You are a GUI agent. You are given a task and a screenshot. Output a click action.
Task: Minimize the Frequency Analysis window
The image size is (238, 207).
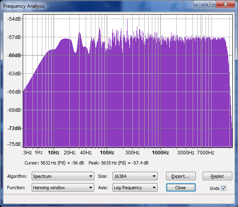[199, 4]
